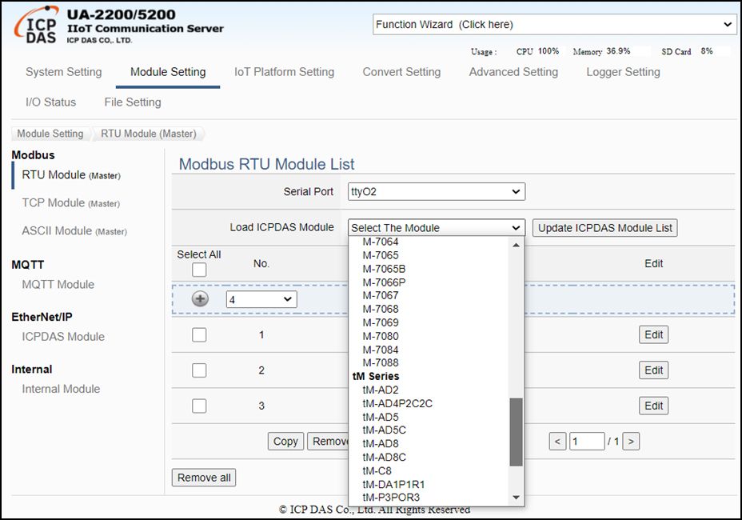This screenshot has height=520, width=742.
Task: Select TCP Module (Master) in sidebar
Action: click(x=71, y=203)
